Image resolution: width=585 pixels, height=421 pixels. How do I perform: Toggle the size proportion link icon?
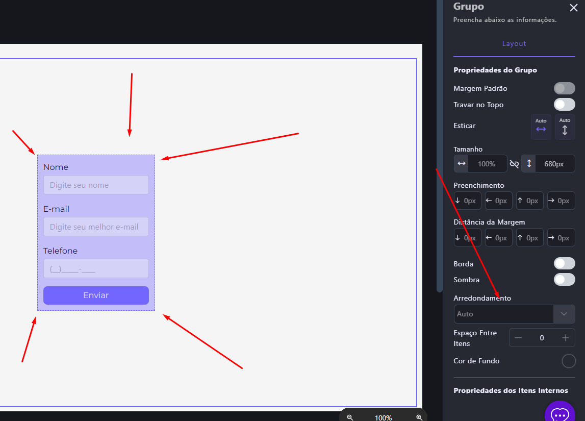pyautogui.click(x=514, y=164)
